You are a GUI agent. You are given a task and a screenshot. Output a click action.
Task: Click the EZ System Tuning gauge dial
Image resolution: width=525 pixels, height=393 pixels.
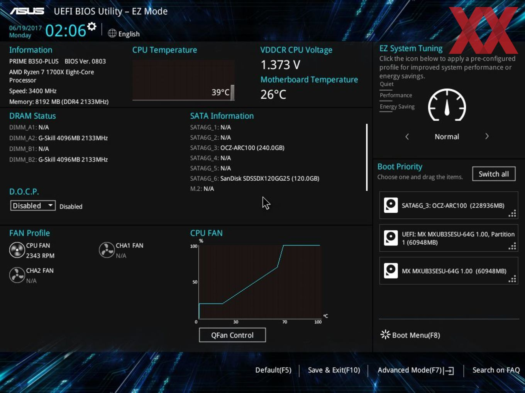(447, 105)
